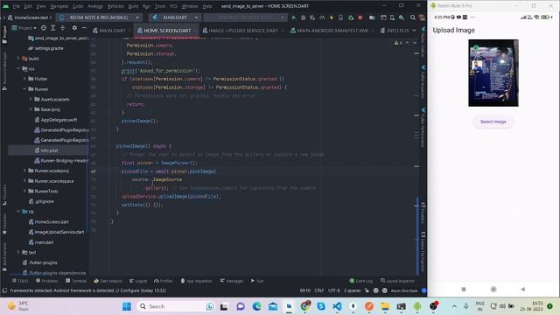
Task: Expand the test folder in tree
Action: [18, 252]
